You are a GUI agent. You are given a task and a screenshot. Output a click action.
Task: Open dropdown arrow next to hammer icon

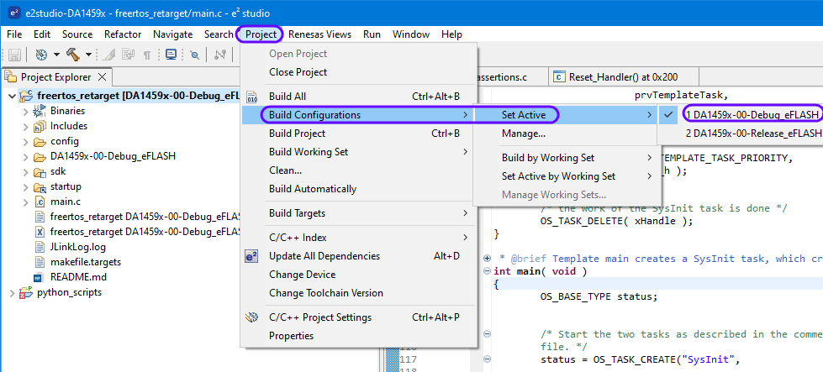tap(88, 55)
